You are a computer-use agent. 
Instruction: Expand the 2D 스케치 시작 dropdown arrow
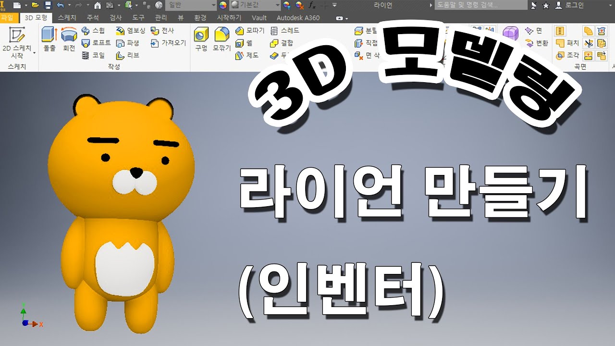(x=35, y=52)
